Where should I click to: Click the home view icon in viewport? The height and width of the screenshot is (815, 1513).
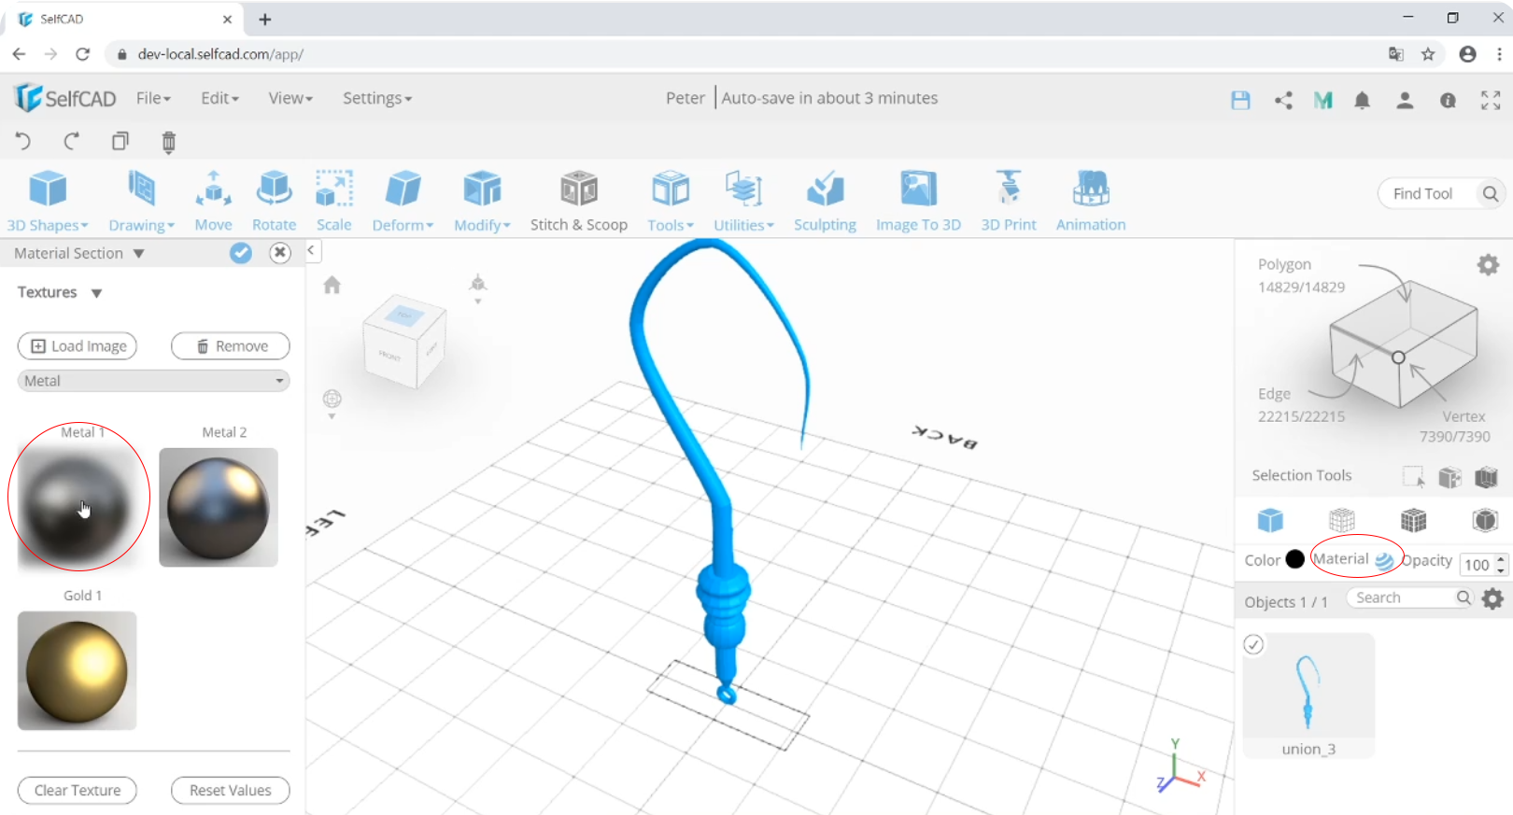(332, 285)
